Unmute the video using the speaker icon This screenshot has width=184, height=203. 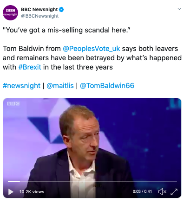click(162, 192)
